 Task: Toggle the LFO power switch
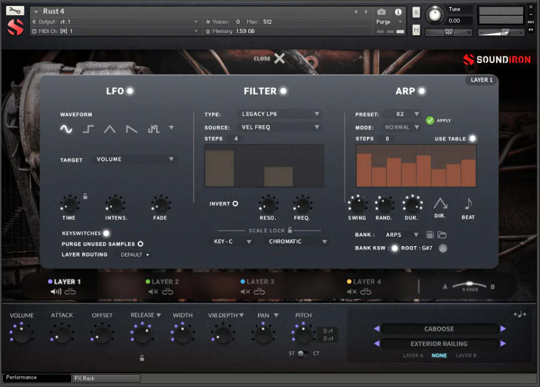coord(130,91)
